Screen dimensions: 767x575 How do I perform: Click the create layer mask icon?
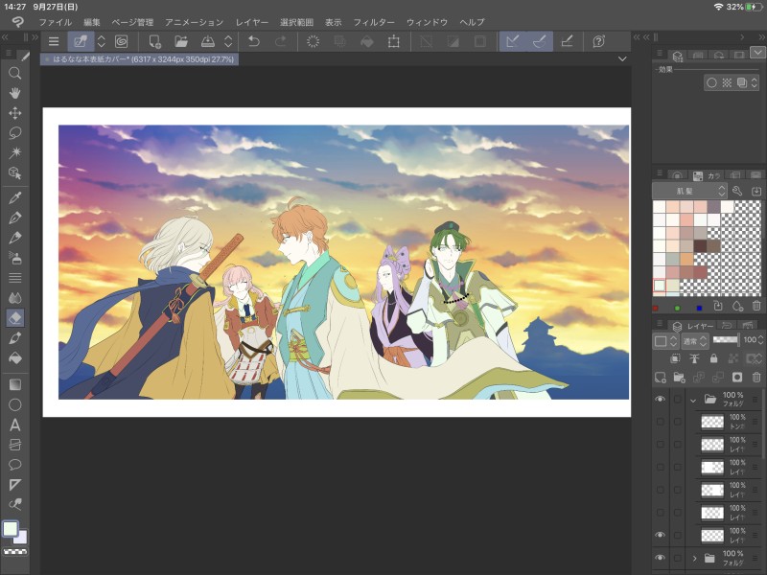pyautogui.click(x=737, y=377)
